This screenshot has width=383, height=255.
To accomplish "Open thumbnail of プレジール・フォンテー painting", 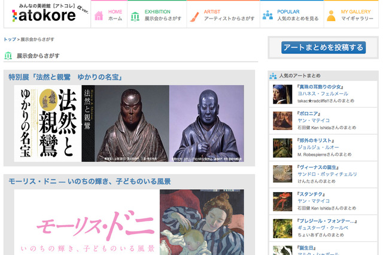I will tap(282, 229).
